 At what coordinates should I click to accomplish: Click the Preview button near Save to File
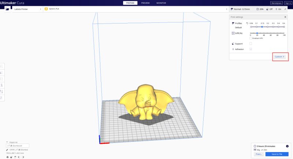(259, 154)
